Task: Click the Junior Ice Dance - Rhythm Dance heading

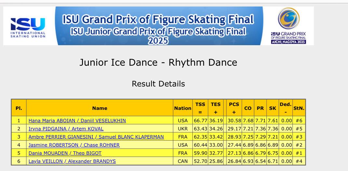Action: click(158, 62)
